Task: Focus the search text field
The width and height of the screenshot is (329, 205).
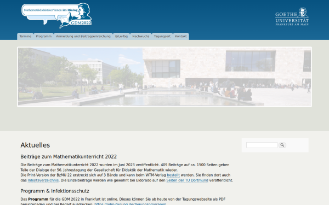Action: point(262,145)
